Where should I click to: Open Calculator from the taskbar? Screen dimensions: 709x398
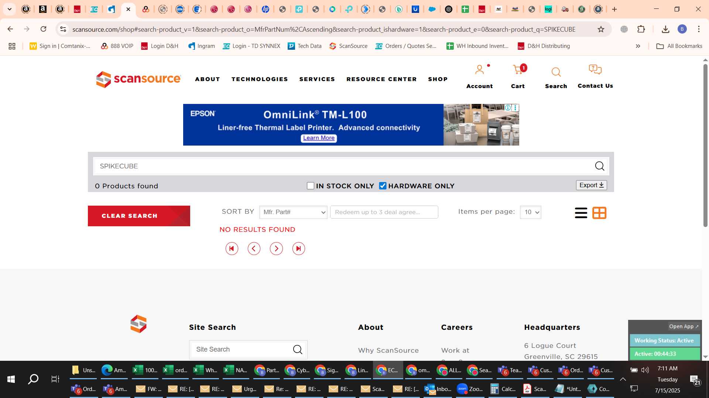[503, 389]
